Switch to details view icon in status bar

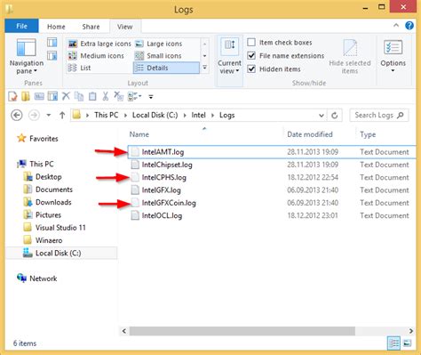[394, 343]
